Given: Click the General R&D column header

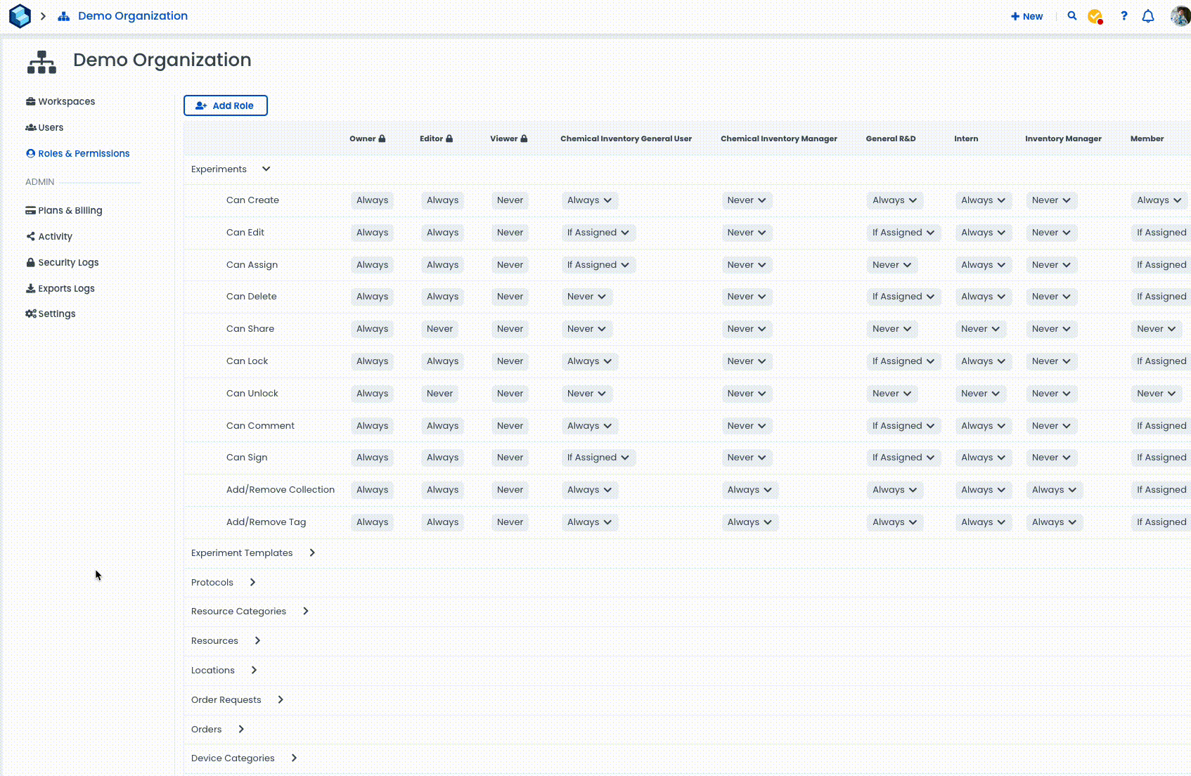Looking at the screenshot, I should [x=891, y=138].
